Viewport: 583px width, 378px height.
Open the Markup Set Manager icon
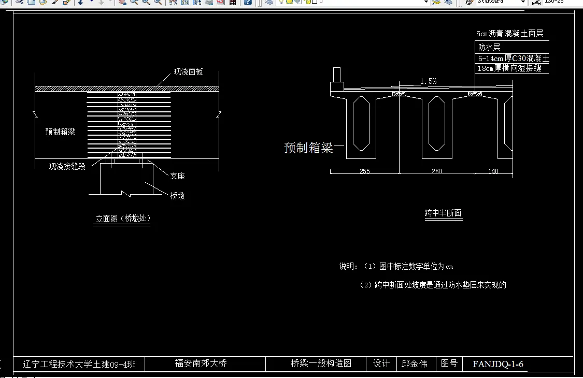[x=220, y=2]
